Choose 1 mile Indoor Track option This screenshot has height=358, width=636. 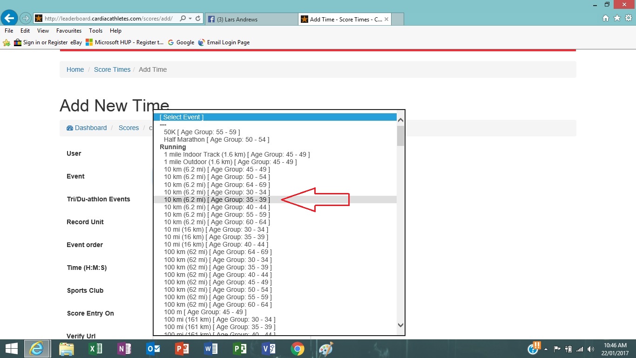pyautogui.click(x=275, y=154)
